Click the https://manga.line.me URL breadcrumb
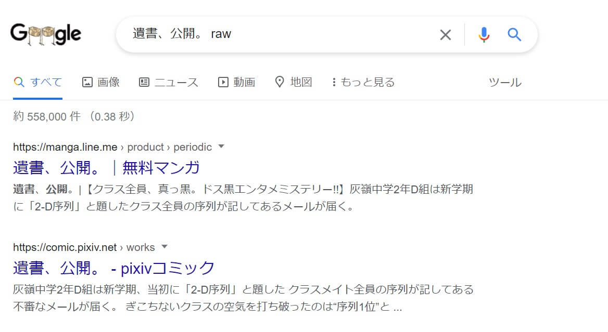This screenshot has height=332, width=608. 112,147
